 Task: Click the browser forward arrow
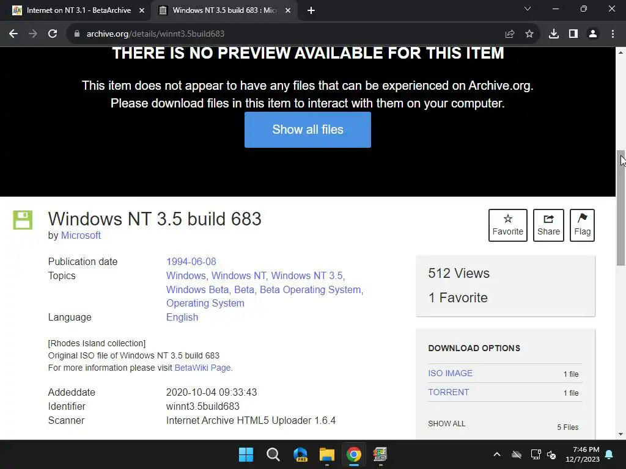click(33, 34)
